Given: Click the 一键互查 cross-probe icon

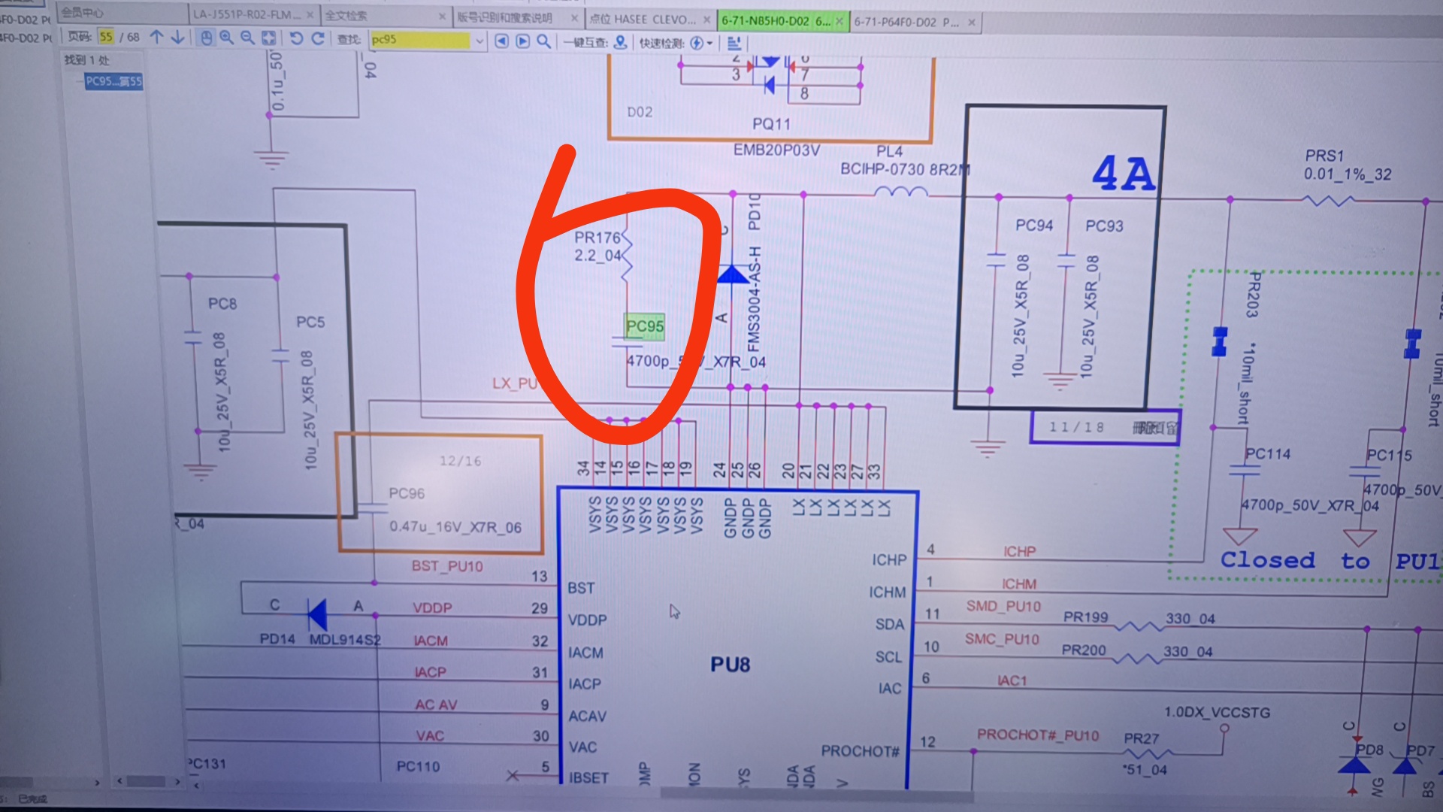Looking at the screenshot, I should coord(620,42).
